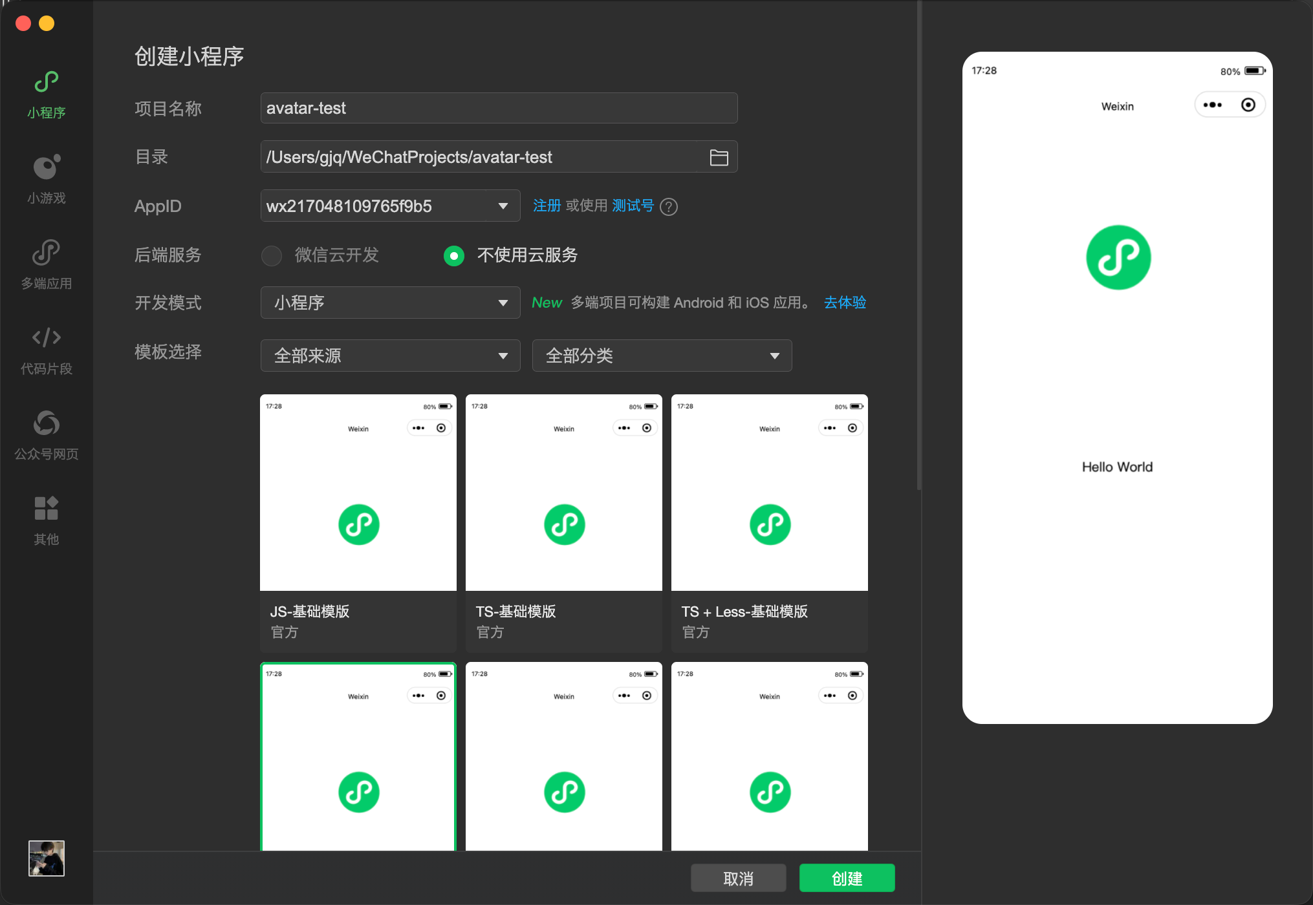Screen dimensions: 1313x905
Task: Click the user avatar at bottom left
Action: (x=46, y=858)
